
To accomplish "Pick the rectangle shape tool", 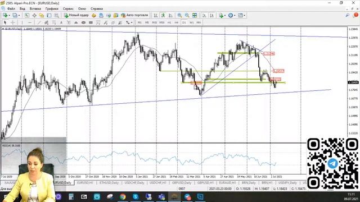I will pyautogui.click(x=91, y=22).
